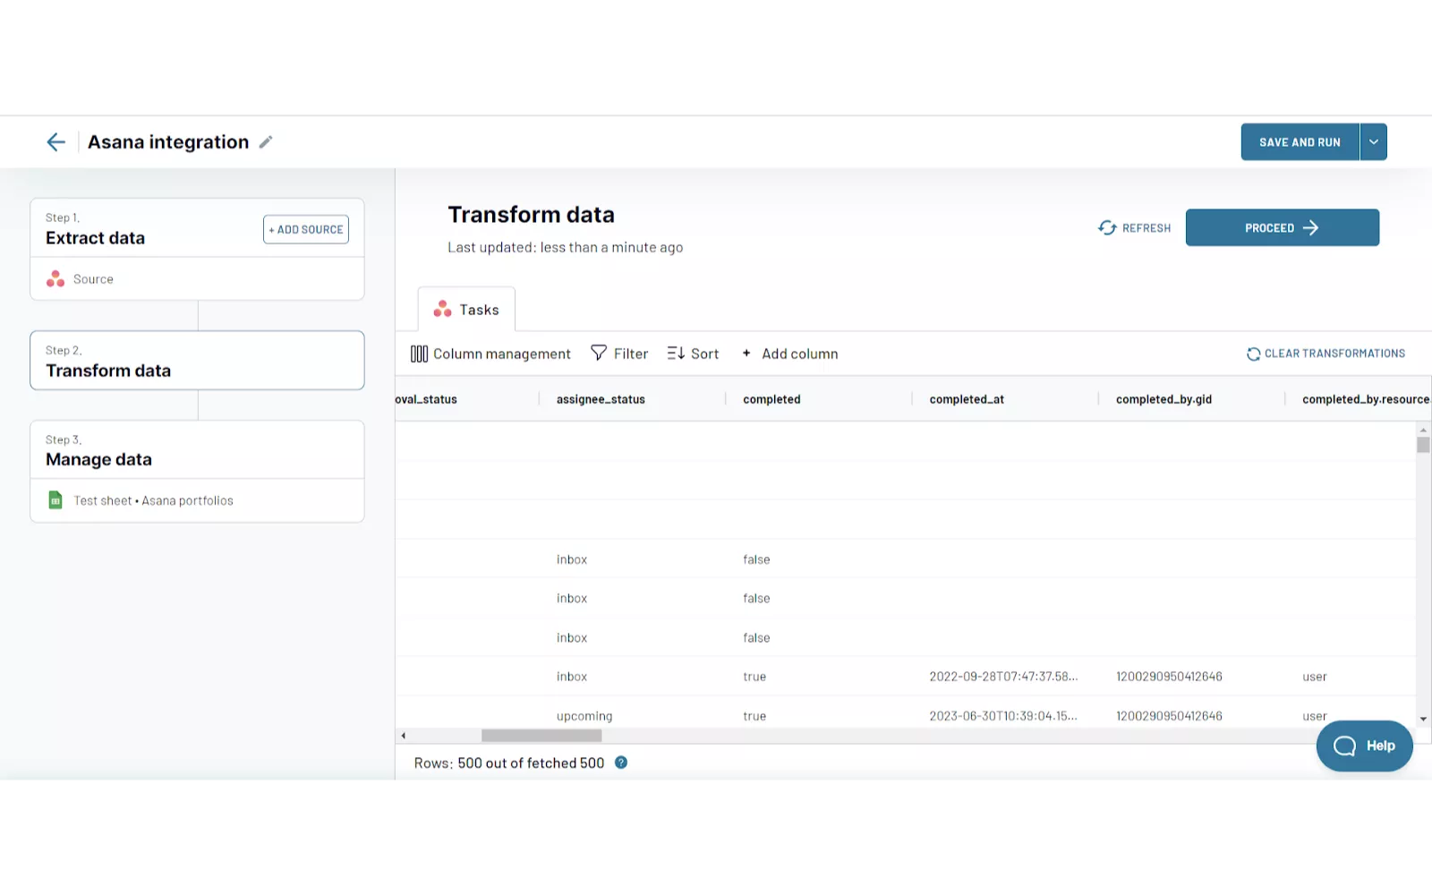Select the completed_by.resource column header
Image resolution: width=1432 pixels, height=895 pixels.
tap(1366, 399)
